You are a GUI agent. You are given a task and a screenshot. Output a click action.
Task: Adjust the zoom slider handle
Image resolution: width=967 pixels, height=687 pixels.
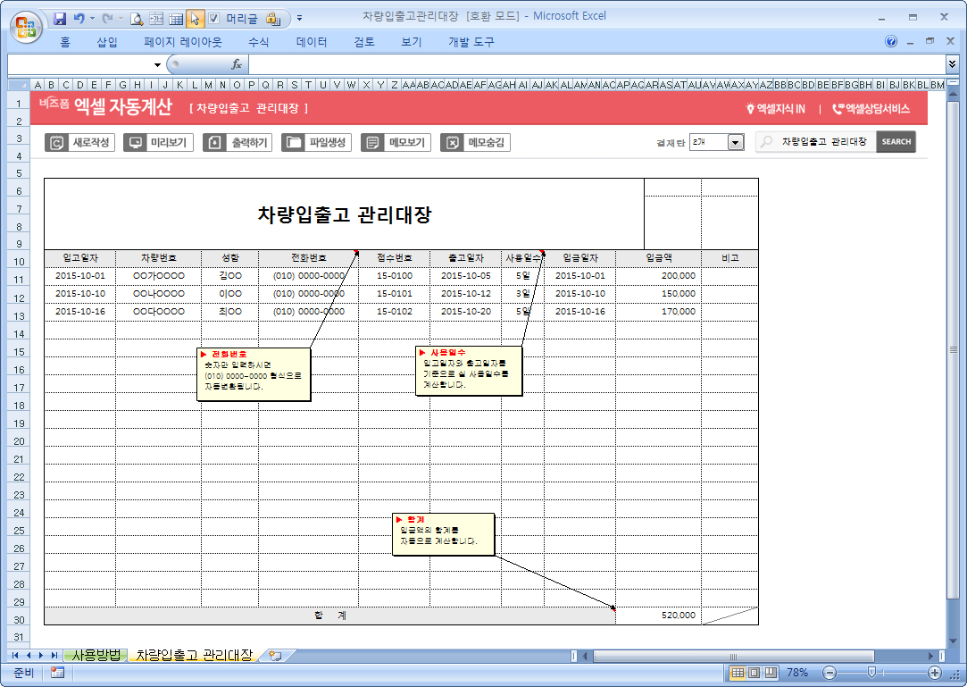(871, 673)
